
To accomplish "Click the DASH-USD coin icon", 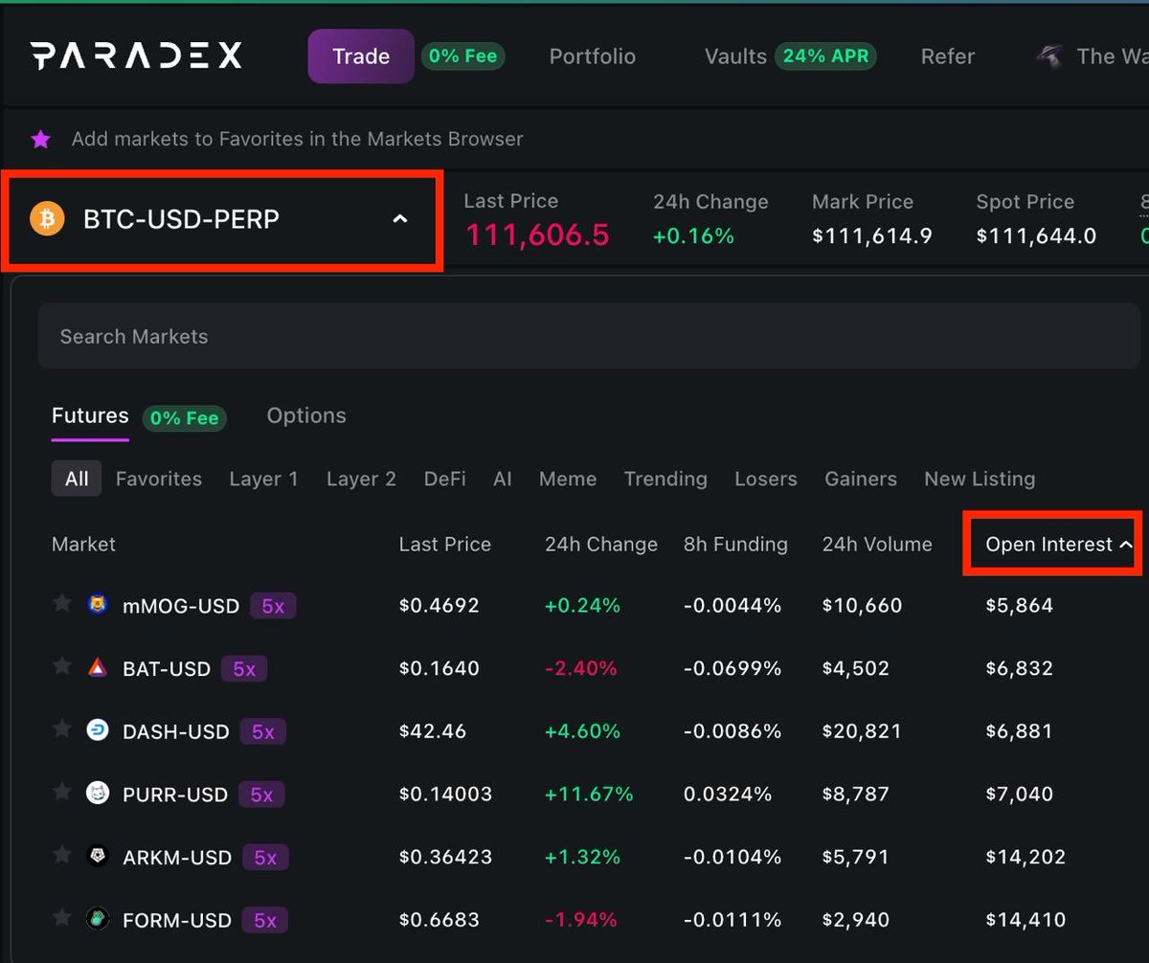I will click(98, 730).
